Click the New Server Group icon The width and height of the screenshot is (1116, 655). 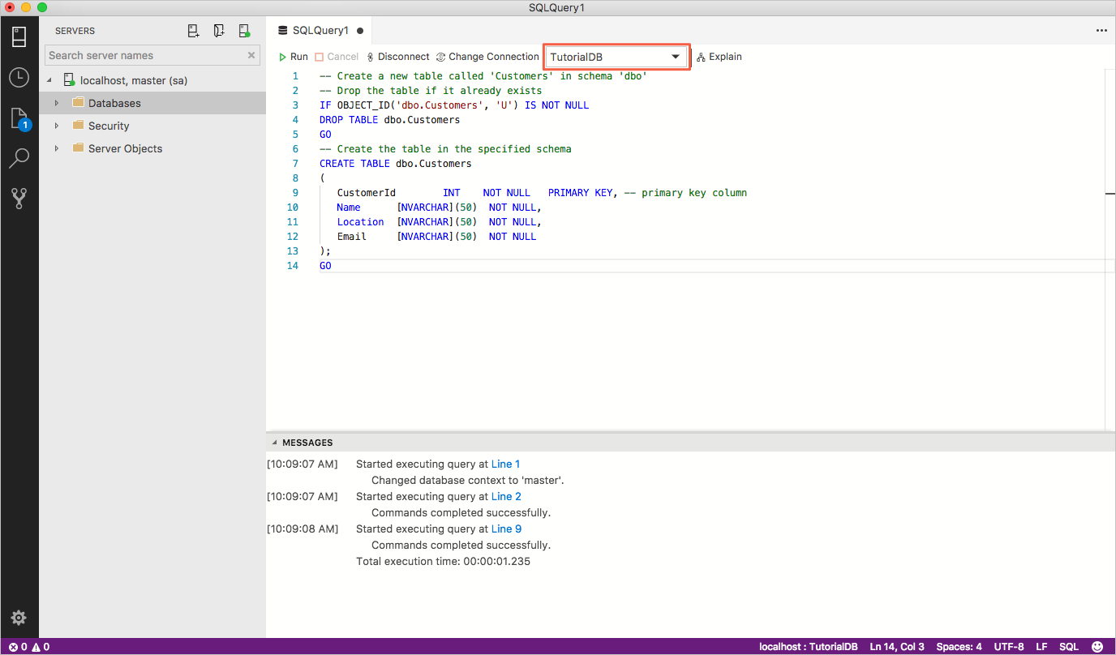coord(219,31)
